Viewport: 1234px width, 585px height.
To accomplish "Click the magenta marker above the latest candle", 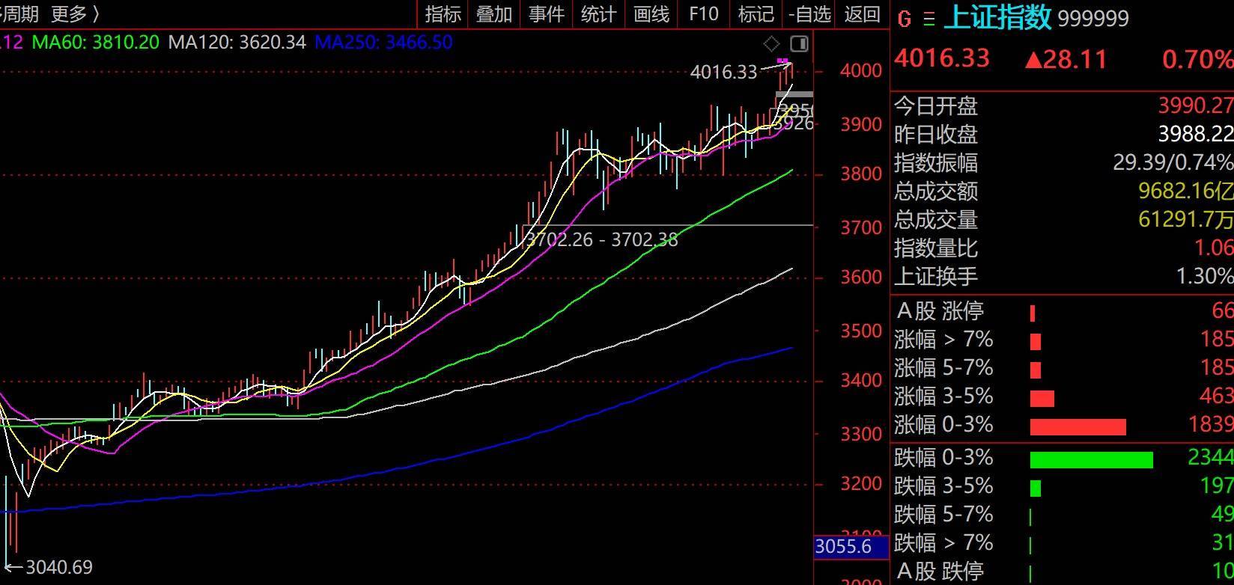I will coord(782,61).
